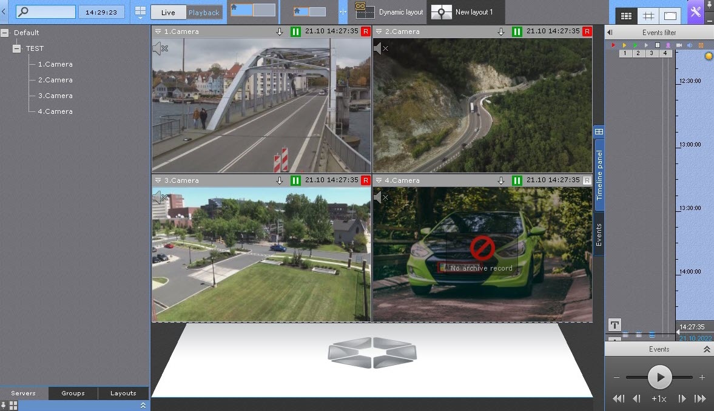
Task: Filter red flag alarm events
Action: pyautogui.click(x=613, y=45)
